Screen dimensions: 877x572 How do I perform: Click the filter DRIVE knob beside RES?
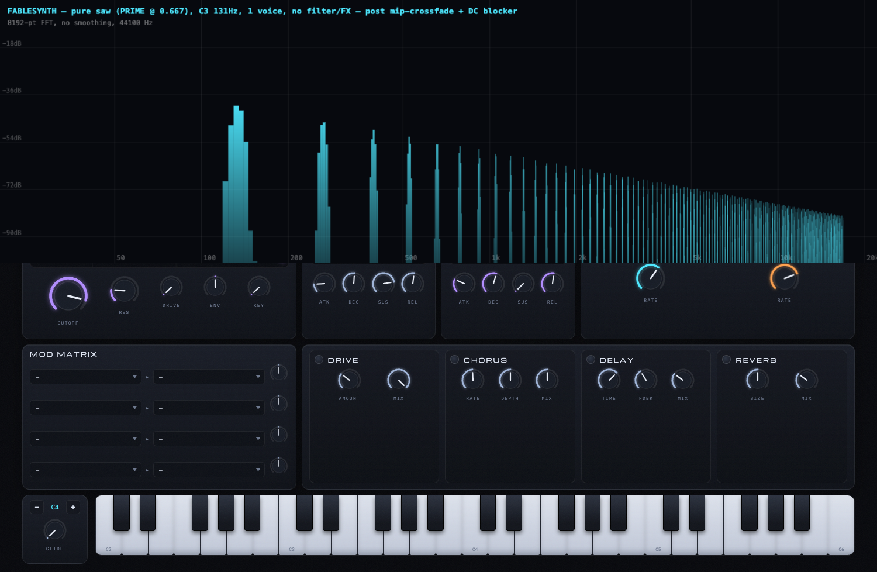[171, 287]
